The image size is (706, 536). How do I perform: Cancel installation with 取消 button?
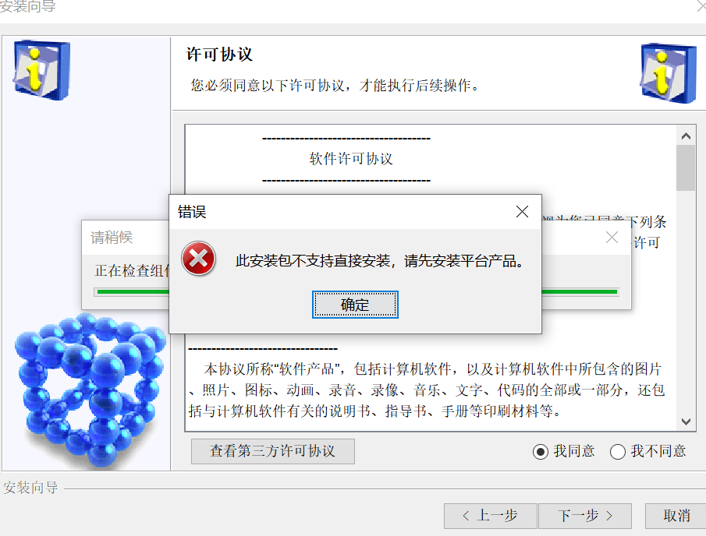(x=676, y=516)
